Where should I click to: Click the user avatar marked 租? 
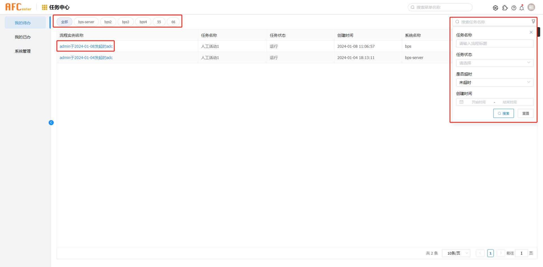[x=531, y=7]
